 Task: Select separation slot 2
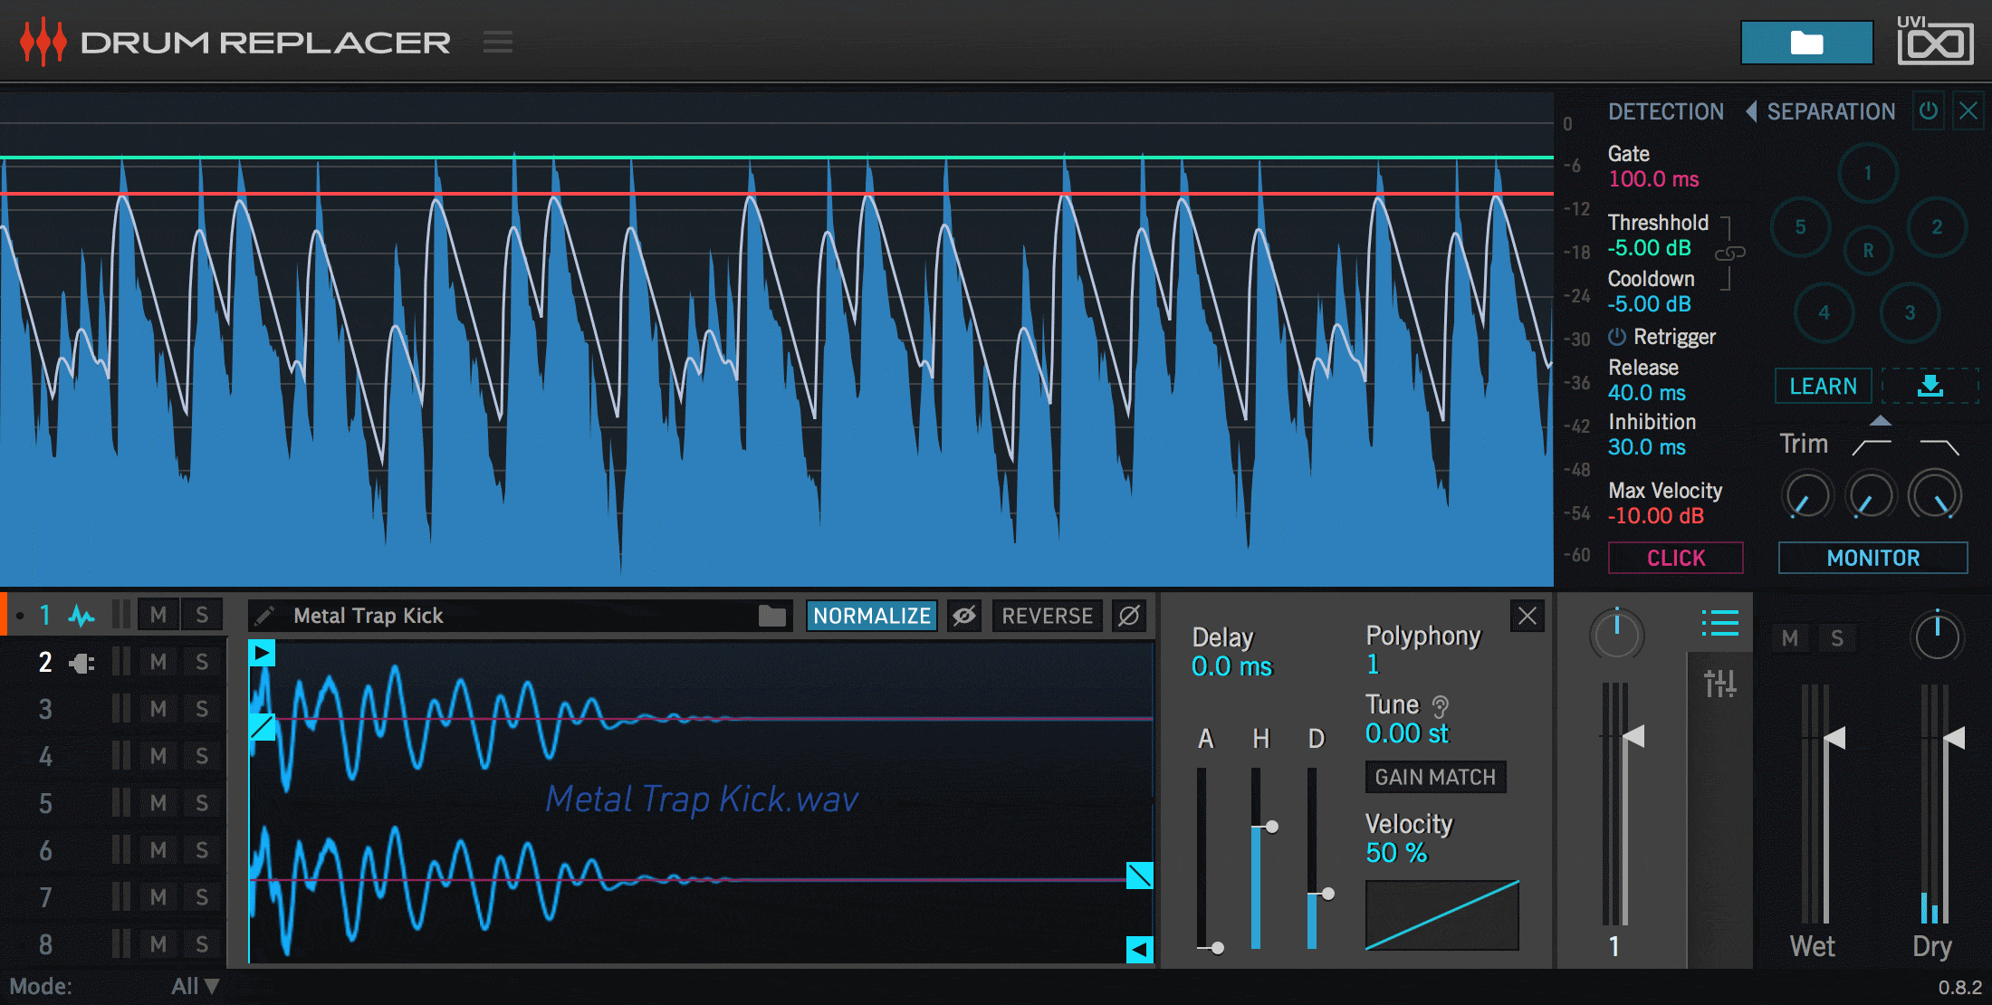1937,227
